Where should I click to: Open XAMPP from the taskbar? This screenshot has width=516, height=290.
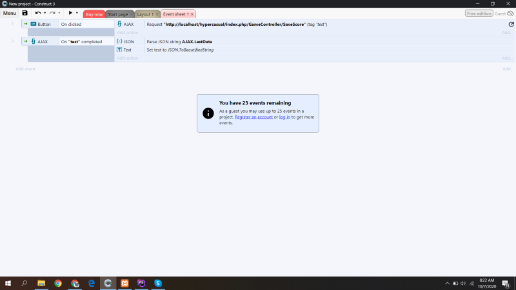124,283
